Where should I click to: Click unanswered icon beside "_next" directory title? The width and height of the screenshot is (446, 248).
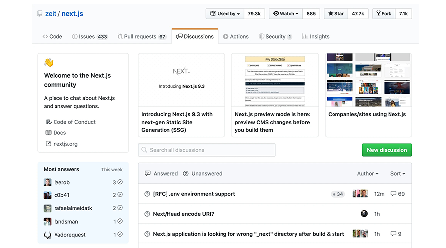[147, 234]
